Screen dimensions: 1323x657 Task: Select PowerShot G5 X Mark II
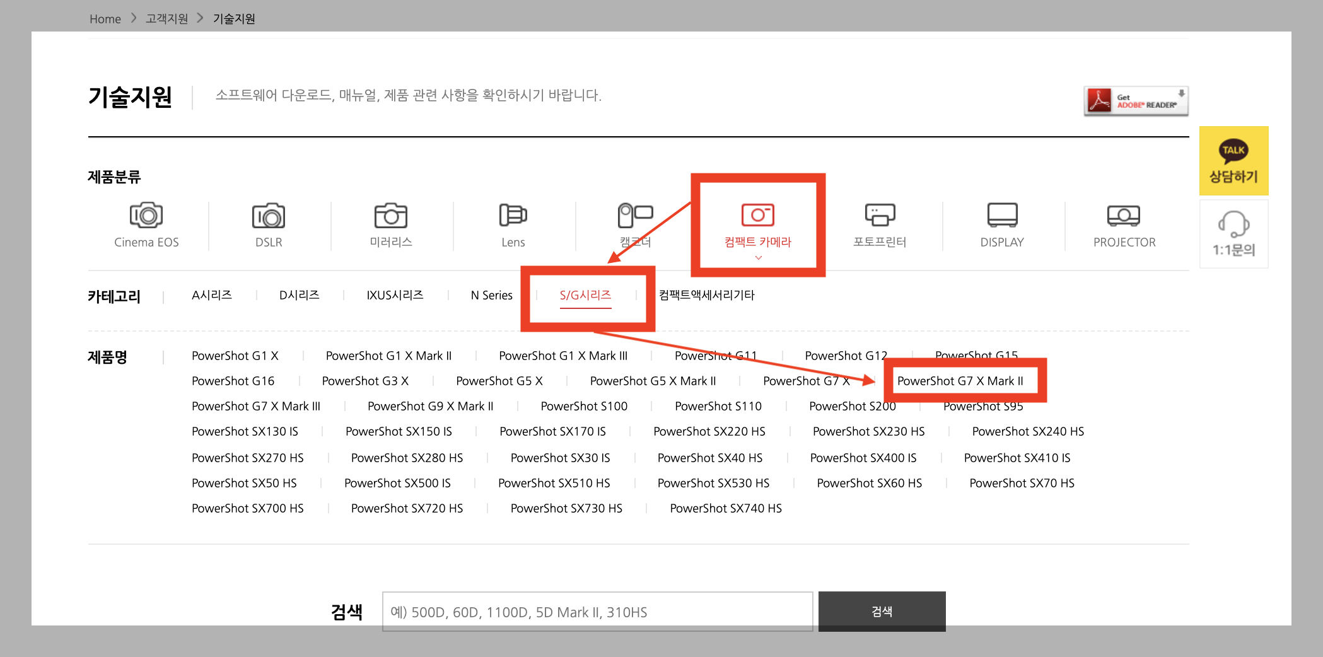(x=653, y=381)
